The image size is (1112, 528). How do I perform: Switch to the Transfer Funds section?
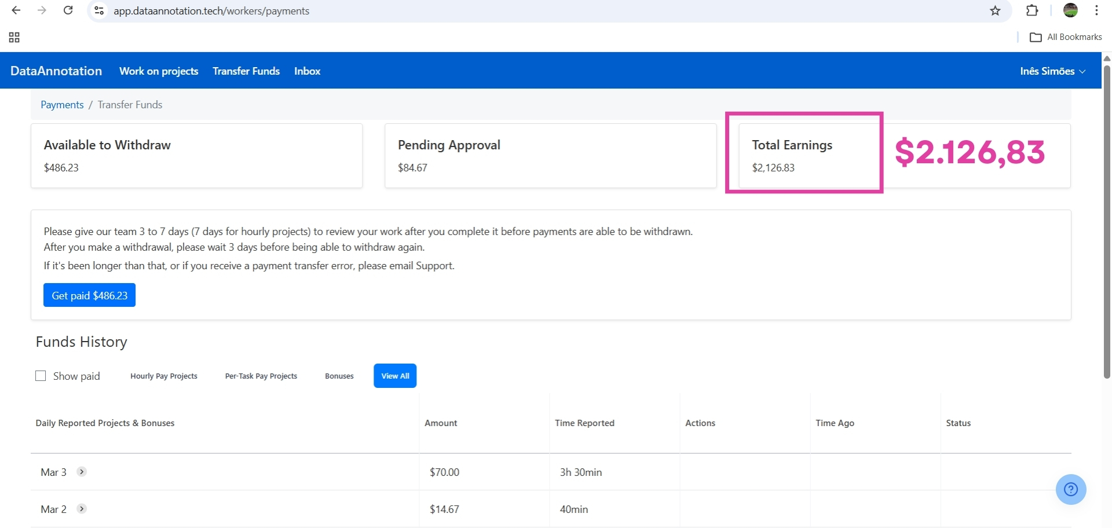click(x=246, y=71)
